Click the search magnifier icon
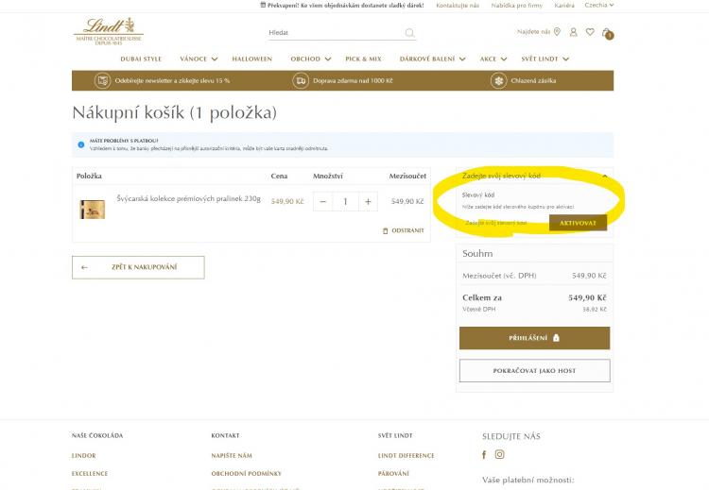Image resolution: width=709 pixels, height=490 pixels. click(409, 32)
